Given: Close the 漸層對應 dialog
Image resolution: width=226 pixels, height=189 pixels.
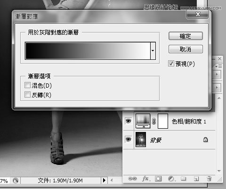Looking at the screenshot, I should pyautogui.click(x=198, y=14).
